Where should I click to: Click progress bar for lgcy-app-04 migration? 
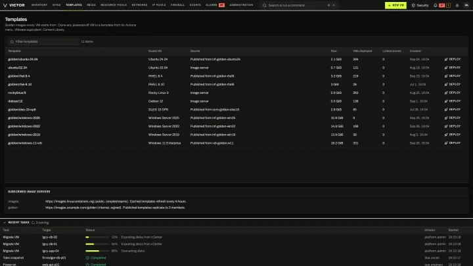(x=97, y=251)
